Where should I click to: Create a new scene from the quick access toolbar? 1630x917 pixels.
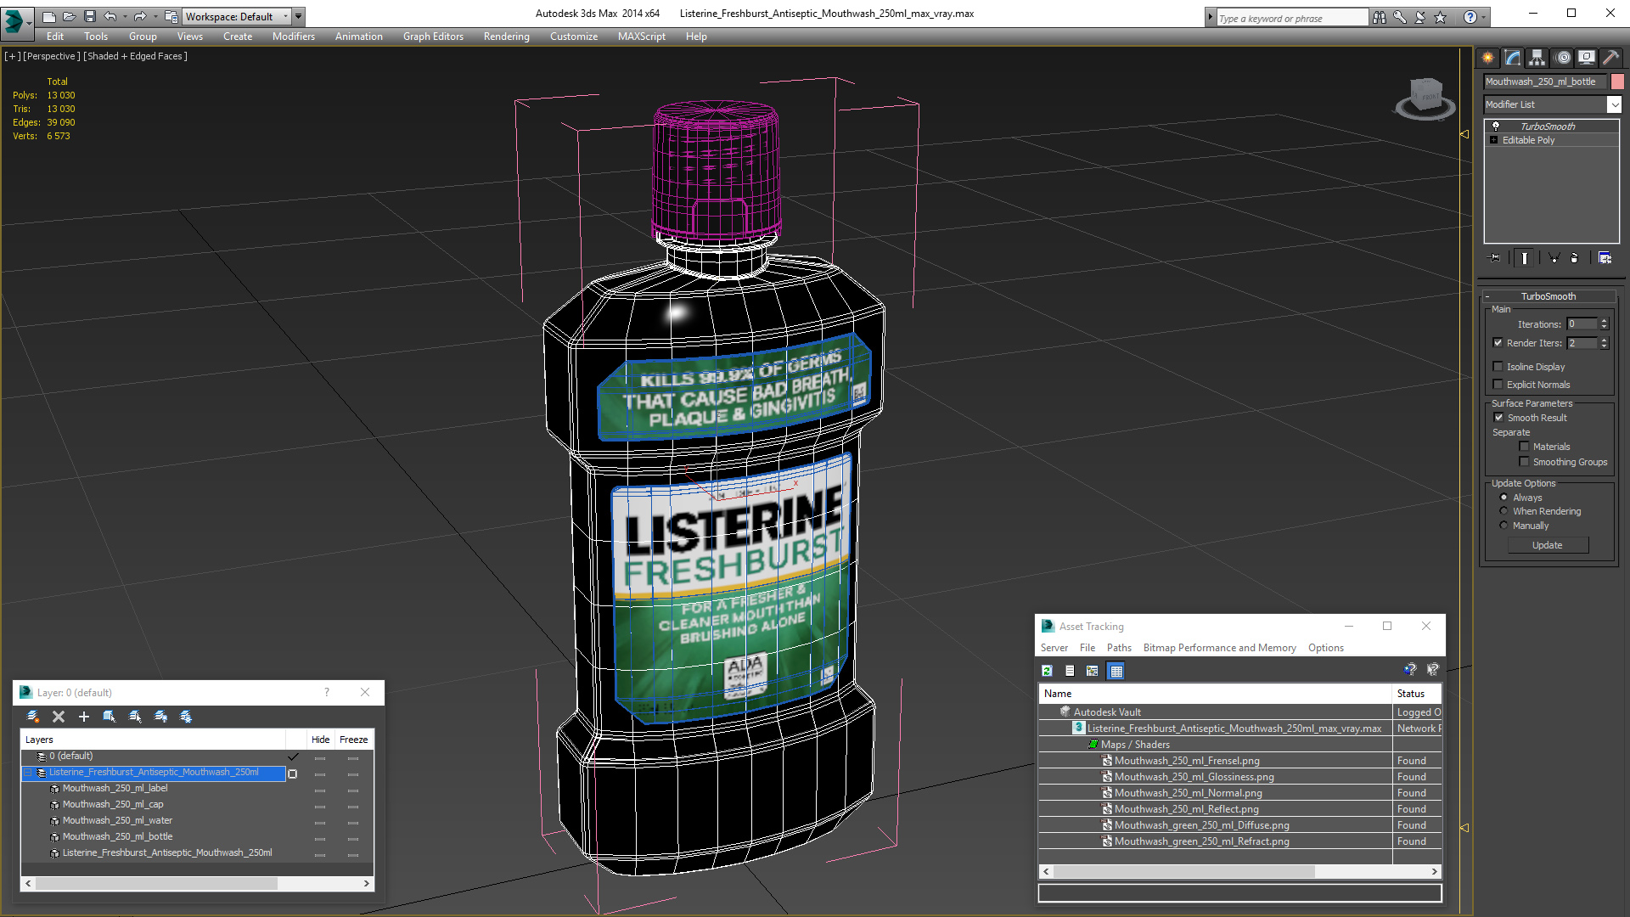coord(48,16)
